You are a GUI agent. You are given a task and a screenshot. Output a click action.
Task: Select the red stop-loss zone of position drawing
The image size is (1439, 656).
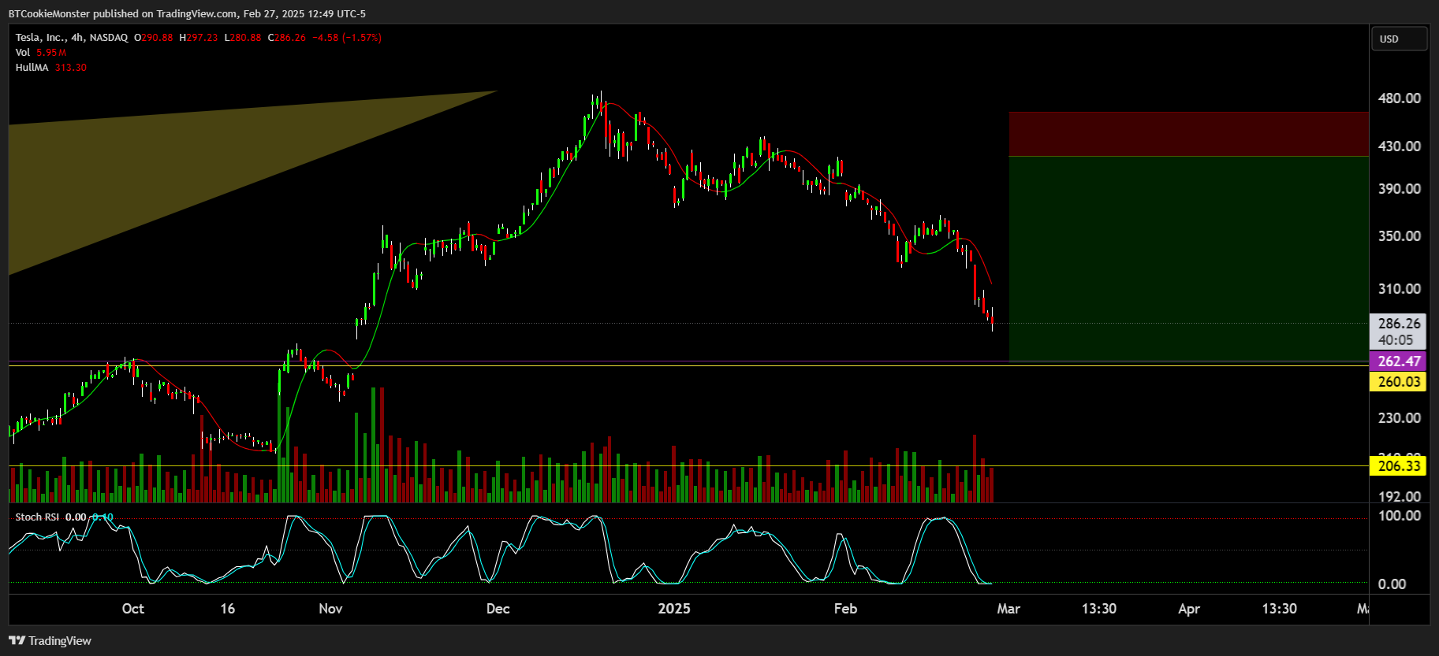coord(1188,134)
